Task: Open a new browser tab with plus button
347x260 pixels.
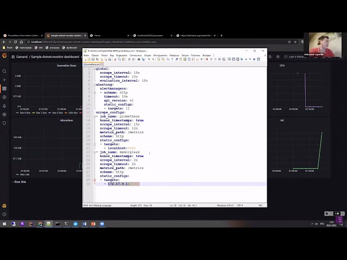Action: pyautogui.click(x=222, y=35)
